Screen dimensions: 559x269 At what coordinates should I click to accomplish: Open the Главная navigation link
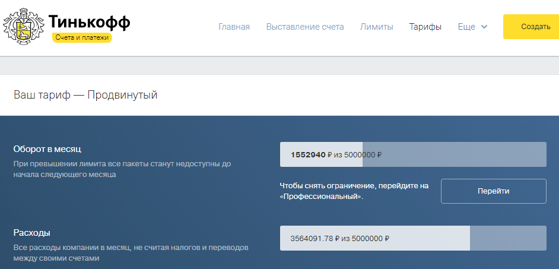[234, 27]
